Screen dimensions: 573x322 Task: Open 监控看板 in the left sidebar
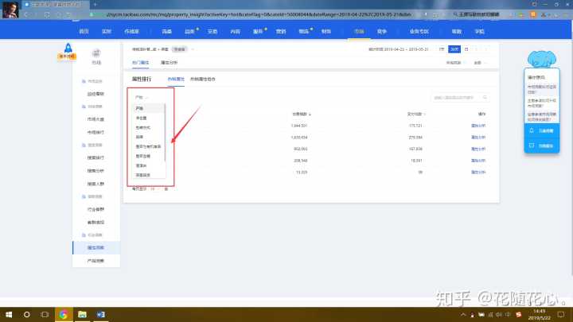click(95, 94)
